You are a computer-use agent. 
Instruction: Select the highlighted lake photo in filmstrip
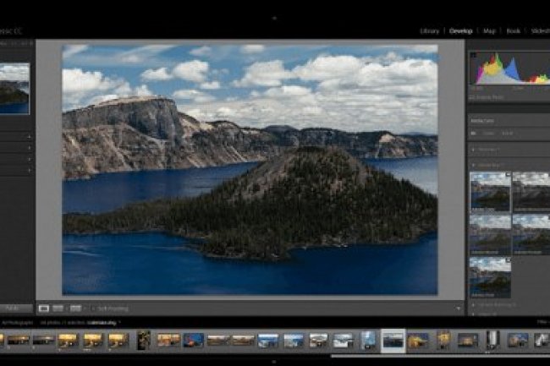tap(393, 340)
